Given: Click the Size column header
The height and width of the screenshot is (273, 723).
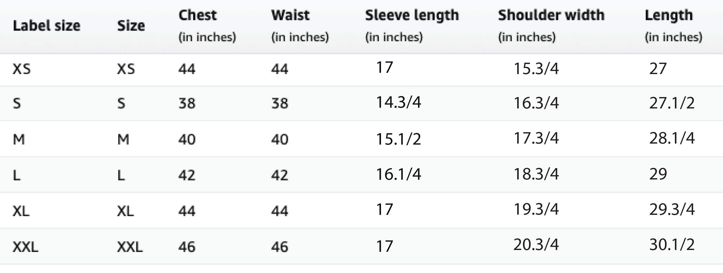Looking at the screenshot, I should pos(131,26).
